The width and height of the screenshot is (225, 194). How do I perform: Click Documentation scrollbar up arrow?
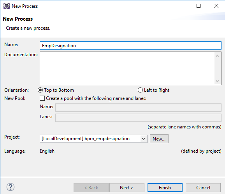tap(217, 56)
